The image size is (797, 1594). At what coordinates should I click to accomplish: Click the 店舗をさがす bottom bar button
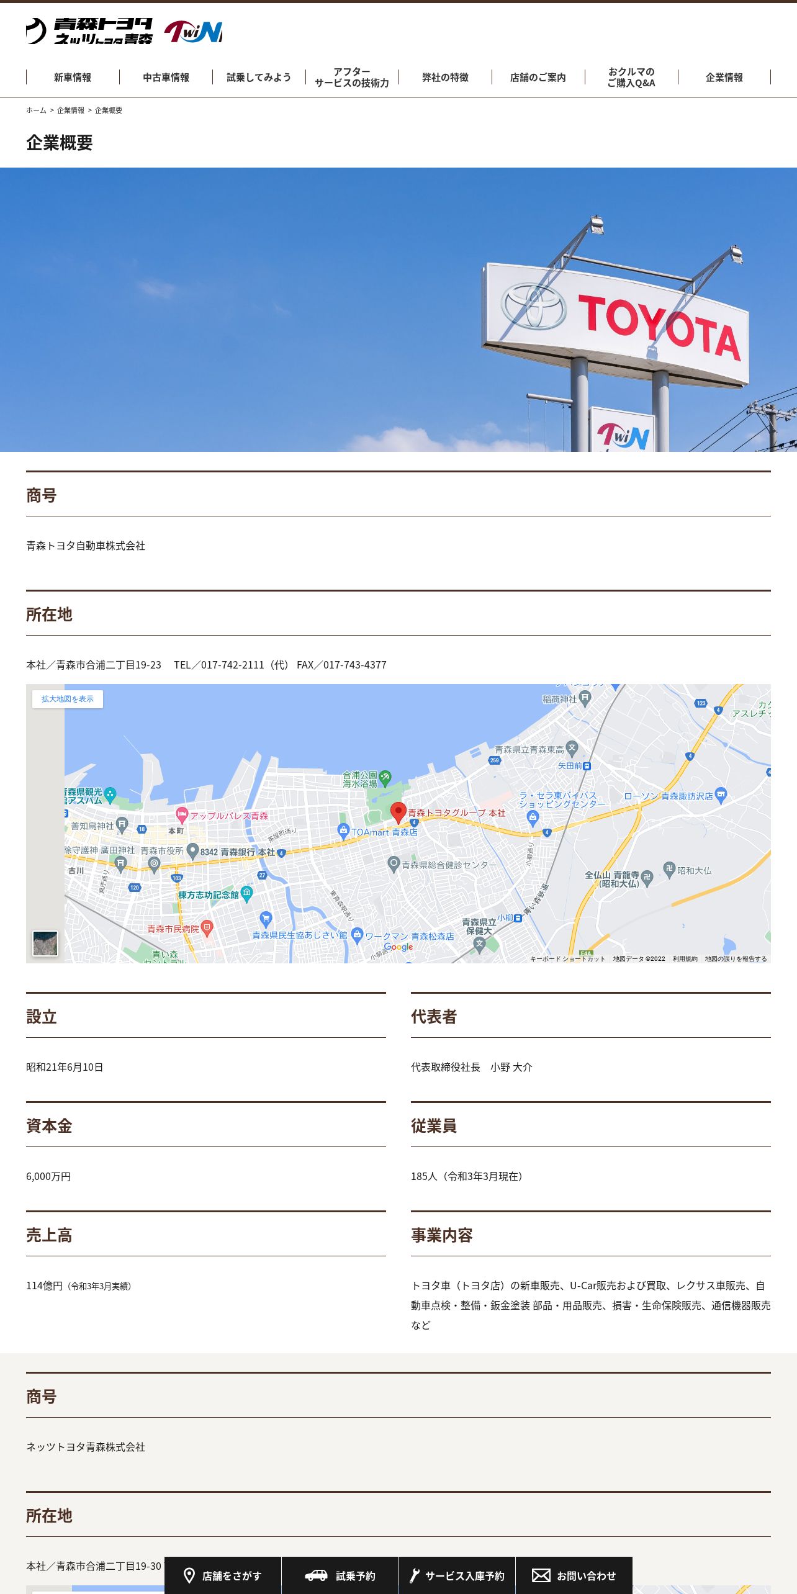coord(223,1575)
